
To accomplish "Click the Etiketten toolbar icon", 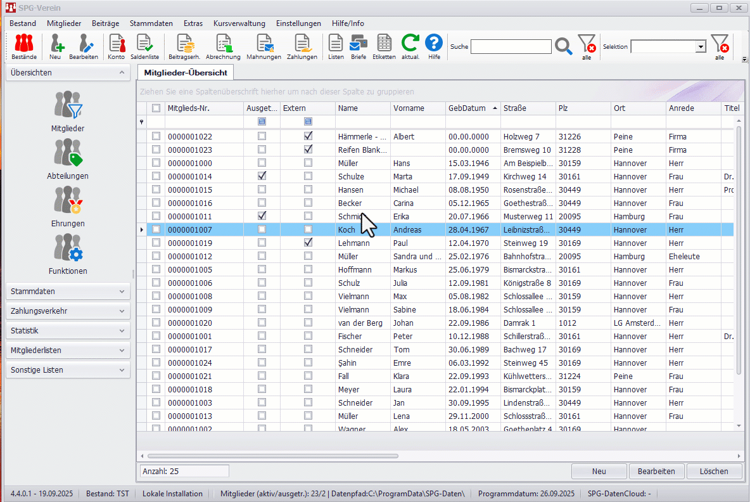I will point(384,46).
